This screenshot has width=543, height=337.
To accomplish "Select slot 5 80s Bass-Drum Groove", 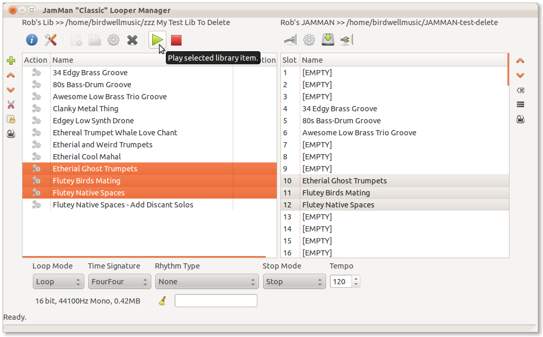I will point(394,121).
